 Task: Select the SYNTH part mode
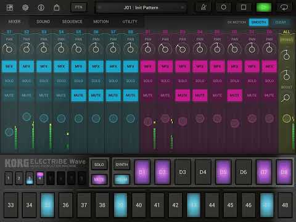121,165
